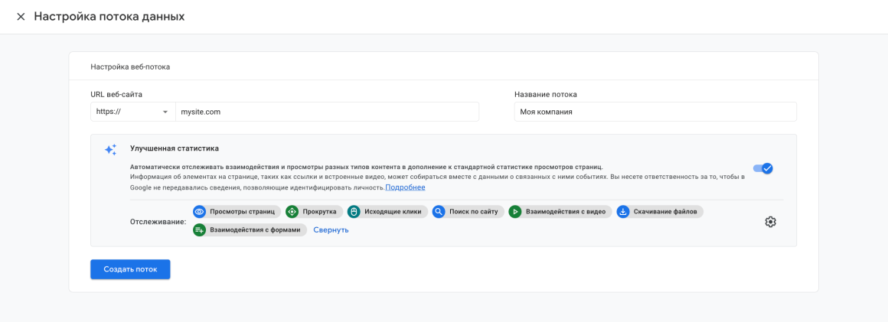
Task: Click the scroll tracking icon
Action: (292, 212)
